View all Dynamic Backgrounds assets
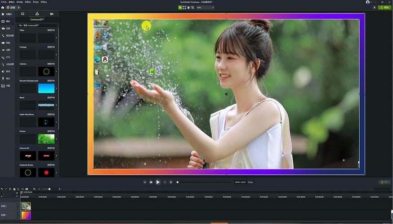Viewport: 393px width, 224px height. click(51, 81)
